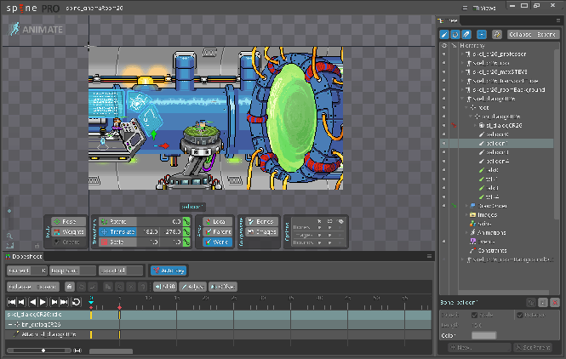
Task: Expand the Animations node
Action: (466, 233)
